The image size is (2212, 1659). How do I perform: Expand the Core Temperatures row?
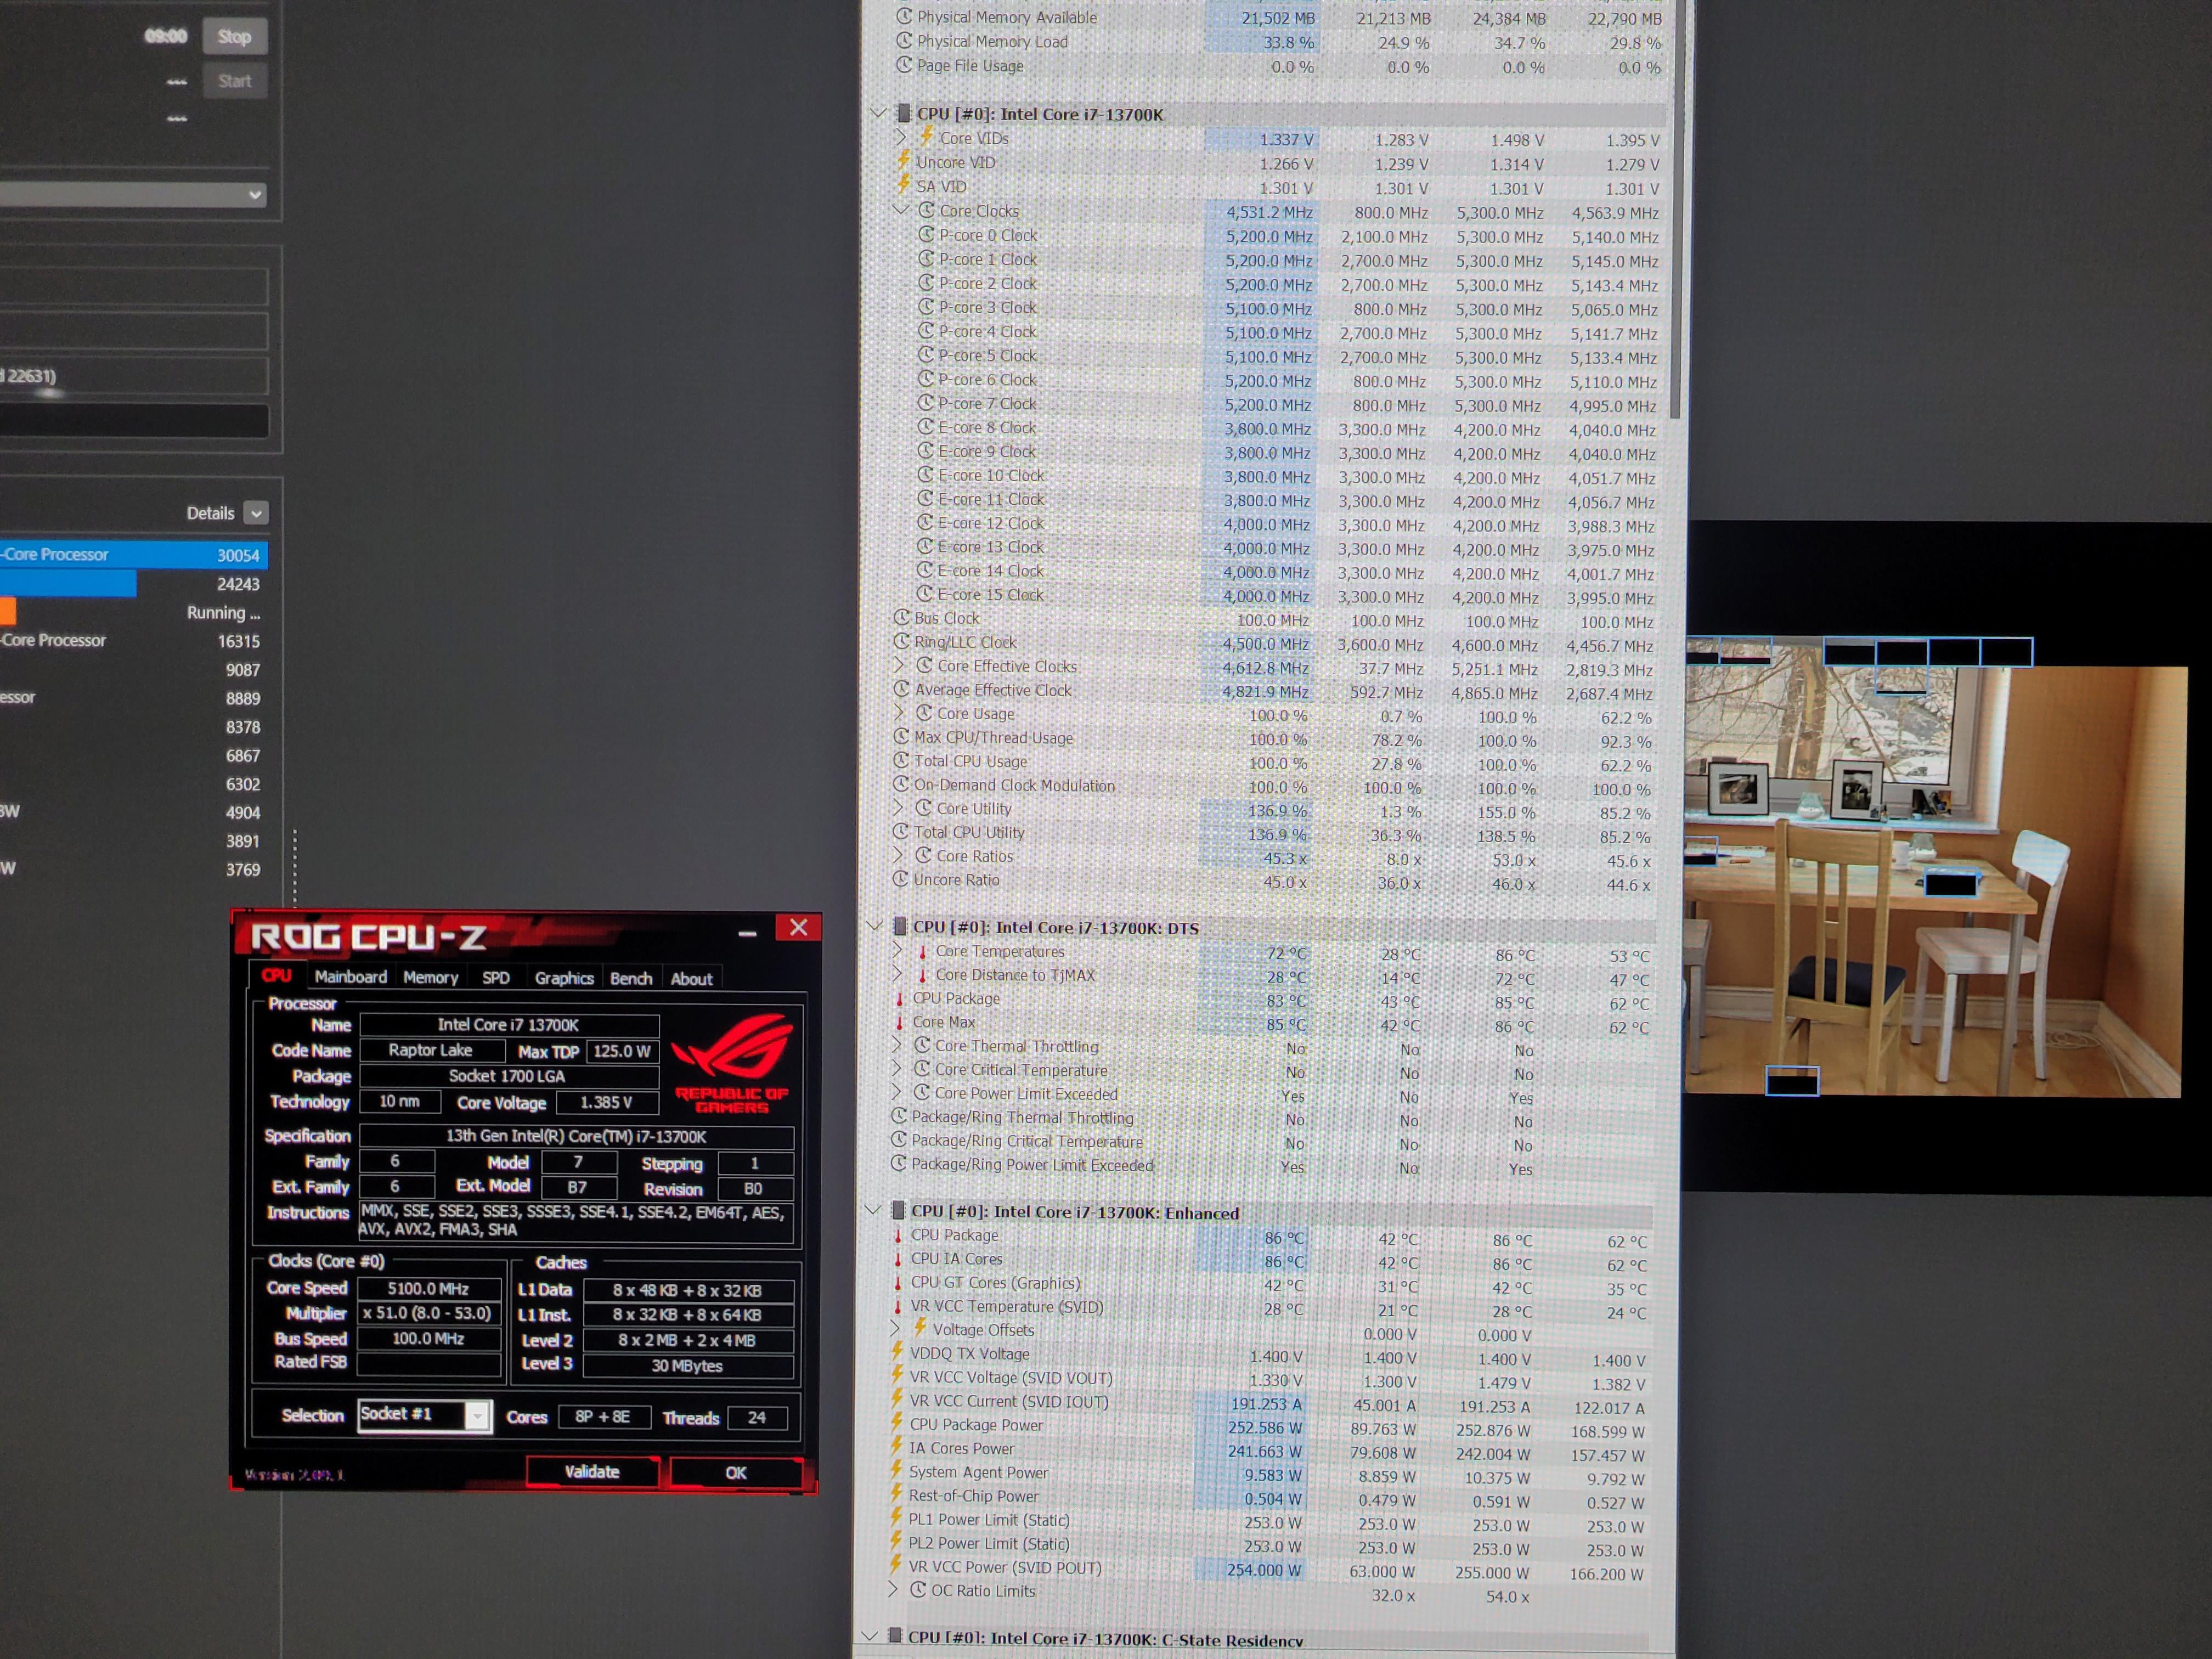click(x=897, y=950)
